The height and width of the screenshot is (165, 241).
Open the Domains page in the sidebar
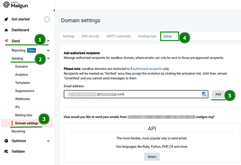click(21, 66)
